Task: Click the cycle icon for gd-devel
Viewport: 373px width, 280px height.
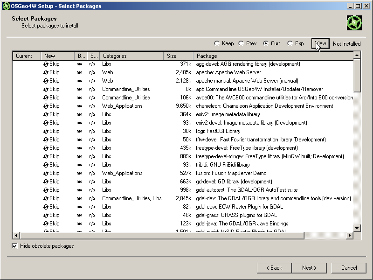Action: pyautogui.click(x=46, y=182)
